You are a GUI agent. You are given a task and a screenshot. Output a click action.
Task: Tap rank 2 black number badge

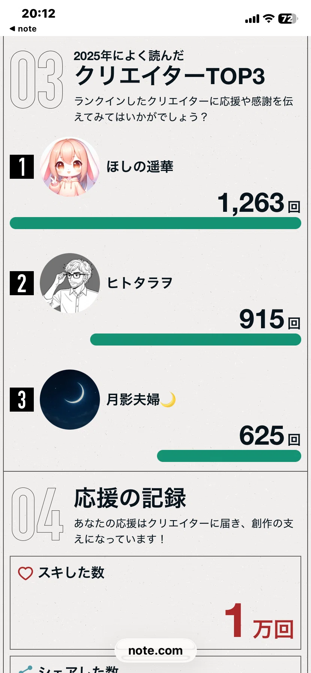[22, 283]
